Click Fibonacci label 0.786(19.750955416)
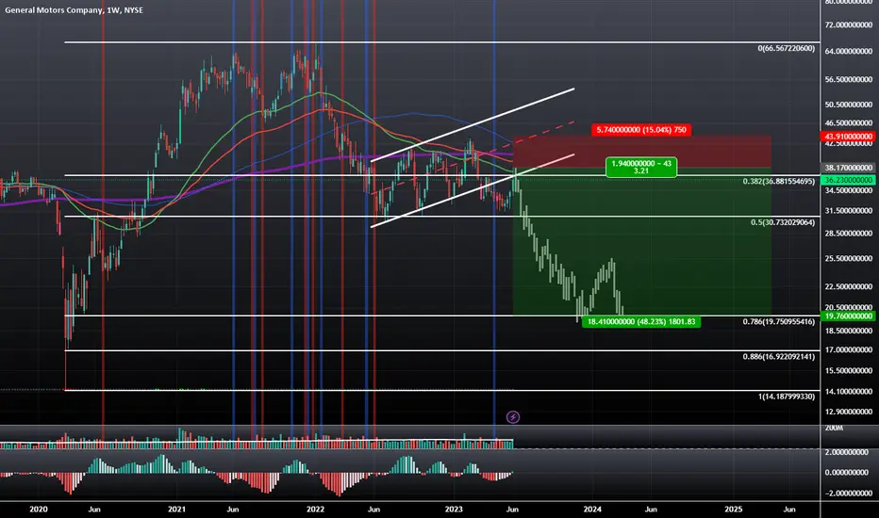 point(779,321)
